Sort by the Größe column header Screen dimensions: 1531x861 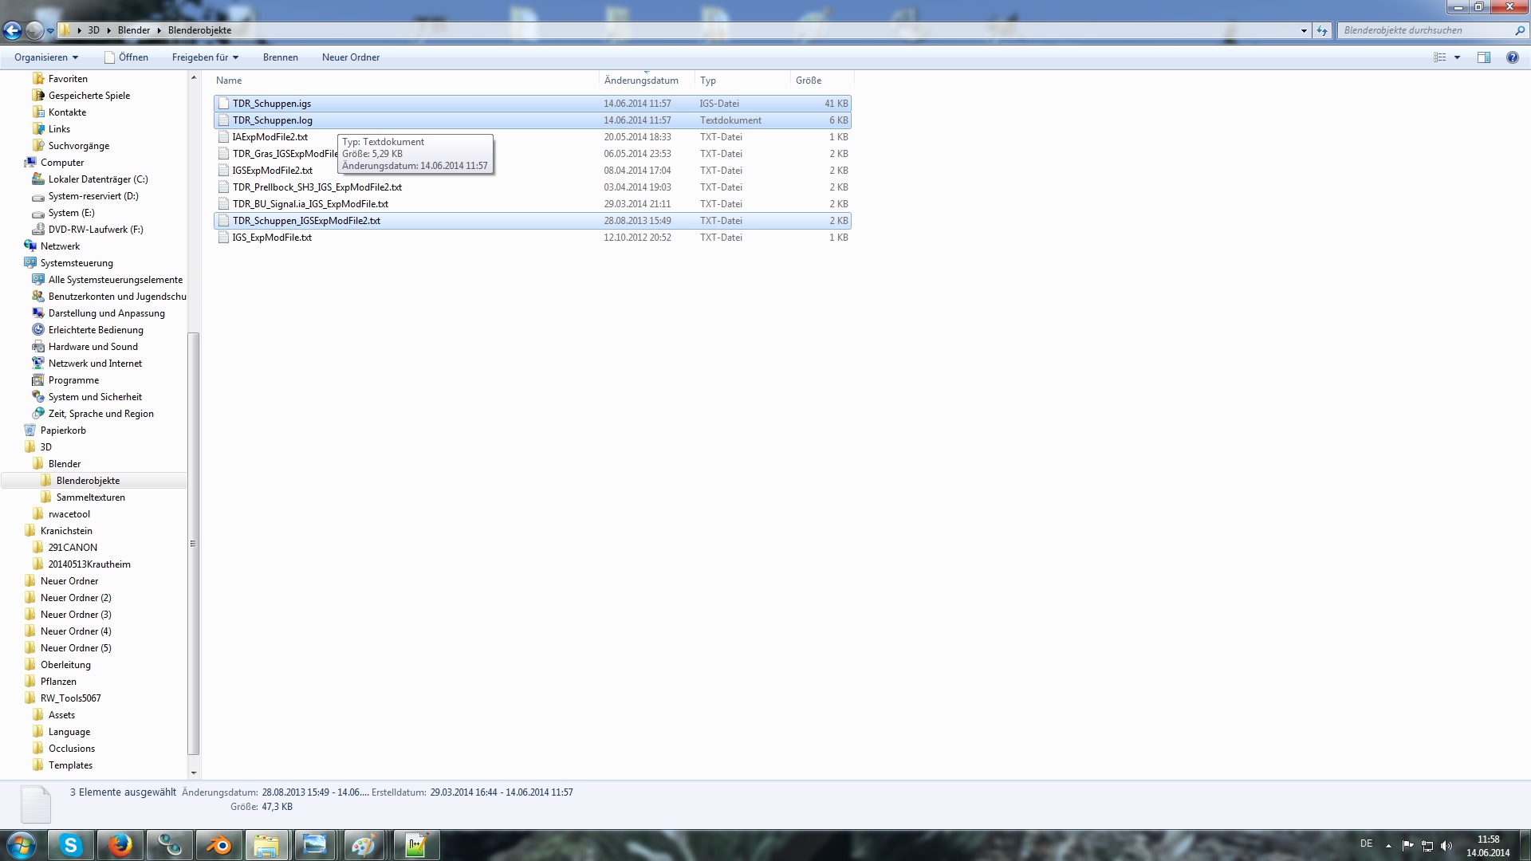808,81
